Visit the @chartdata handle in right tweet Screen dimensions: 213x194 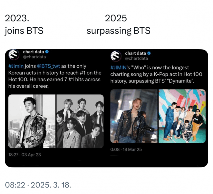136,58
